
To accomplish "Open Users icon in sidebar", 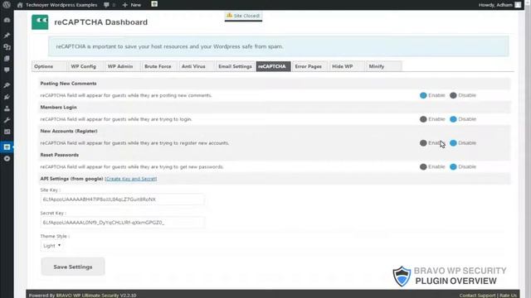I will tap(7, 108).
